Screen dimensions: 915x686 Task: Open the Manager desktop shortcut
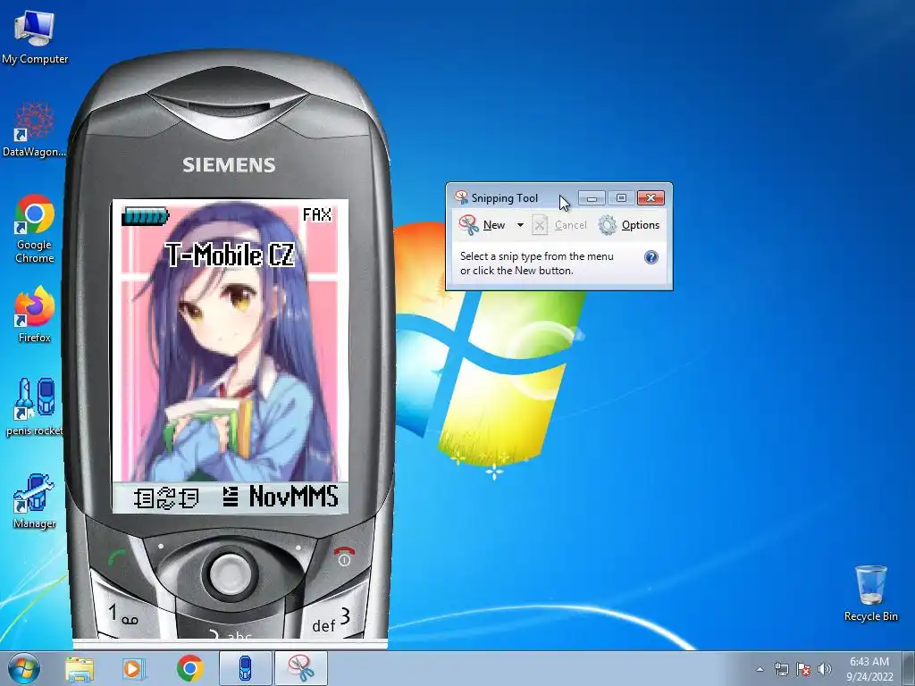point(35,501)
